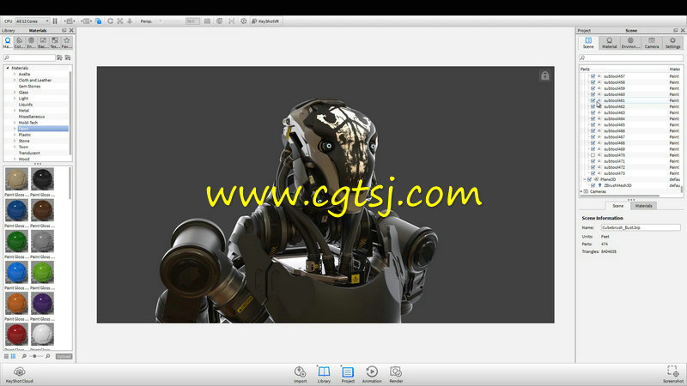Open the Render dialog button
This screenshot has height=386, width=687.
(396, 375)
